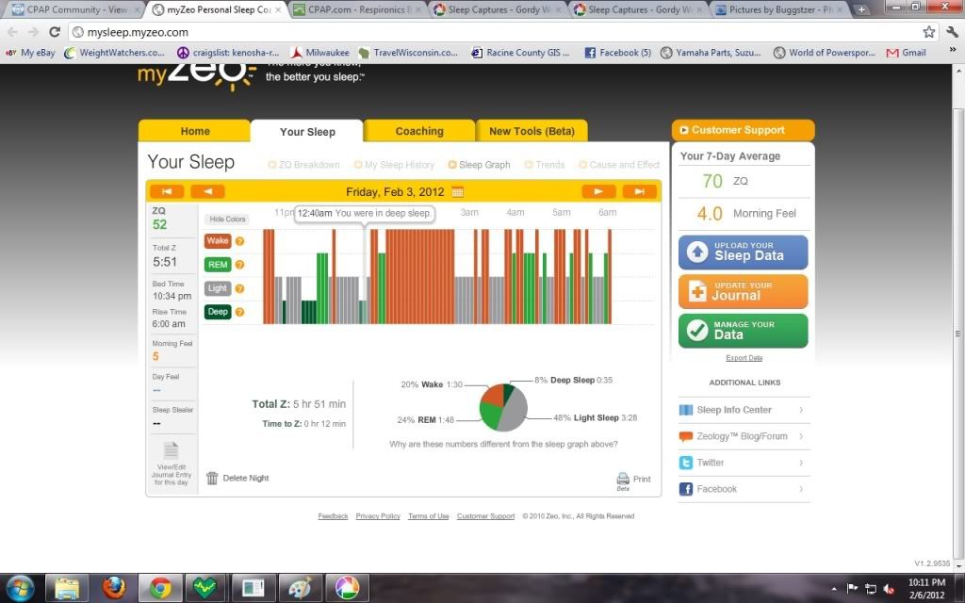Select Cause and Effect view

(619, 165)
